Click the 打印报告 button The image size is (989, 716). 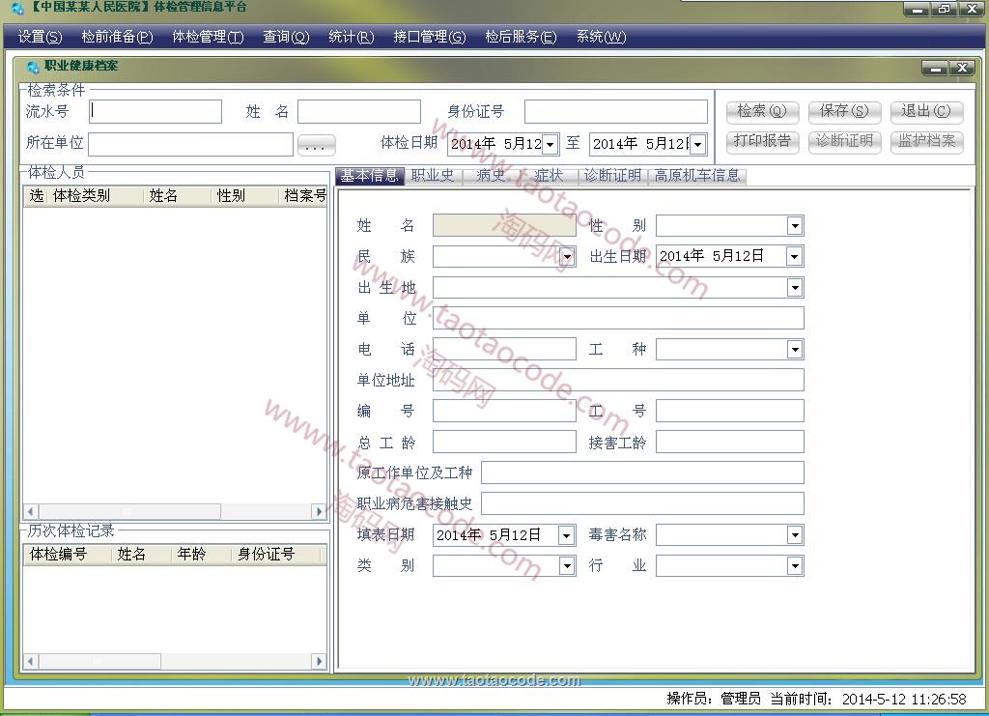762,142
